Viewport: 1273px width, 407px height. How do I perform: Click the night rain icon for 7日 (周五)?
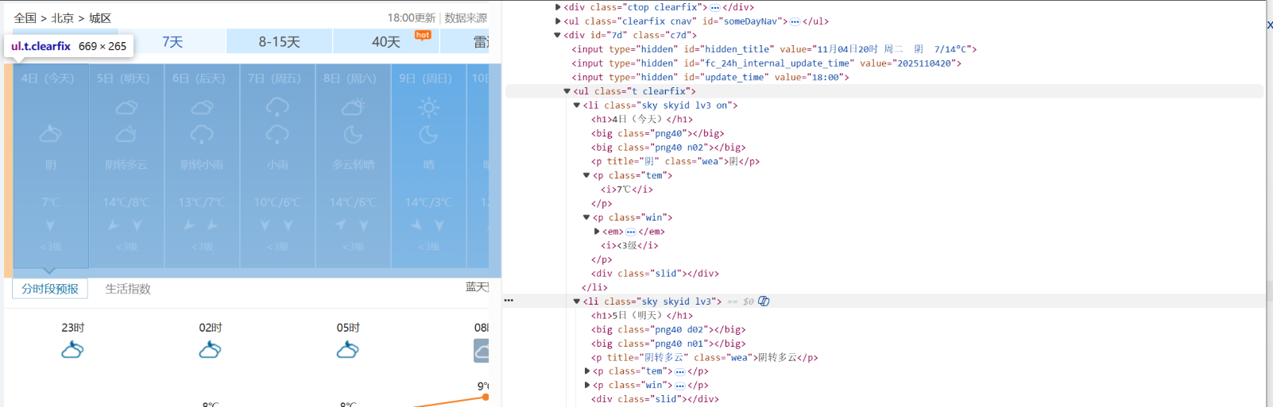(277, 135)
